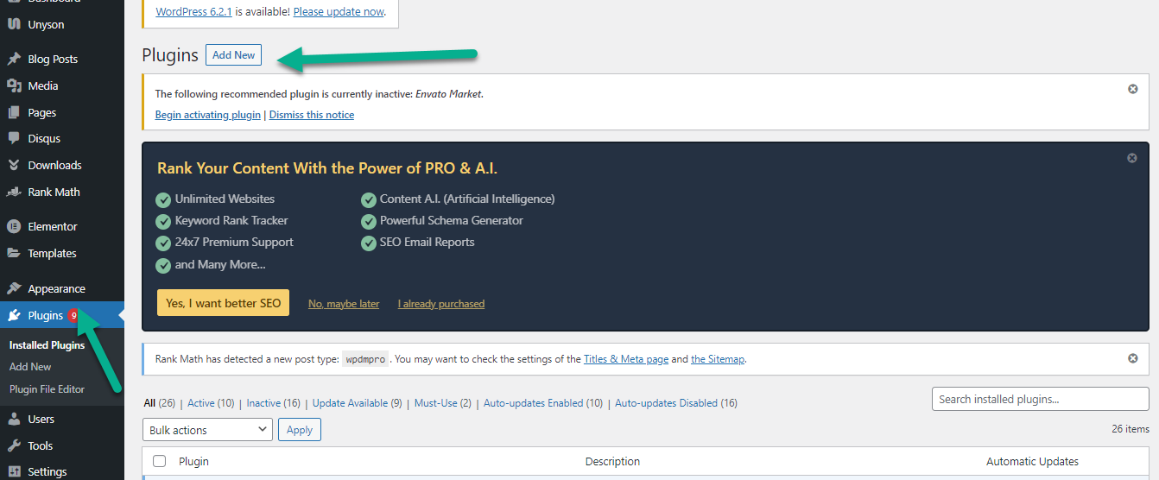Click the Settings sidebar icon
This screenshot has width=1159, height=480.
14,471
